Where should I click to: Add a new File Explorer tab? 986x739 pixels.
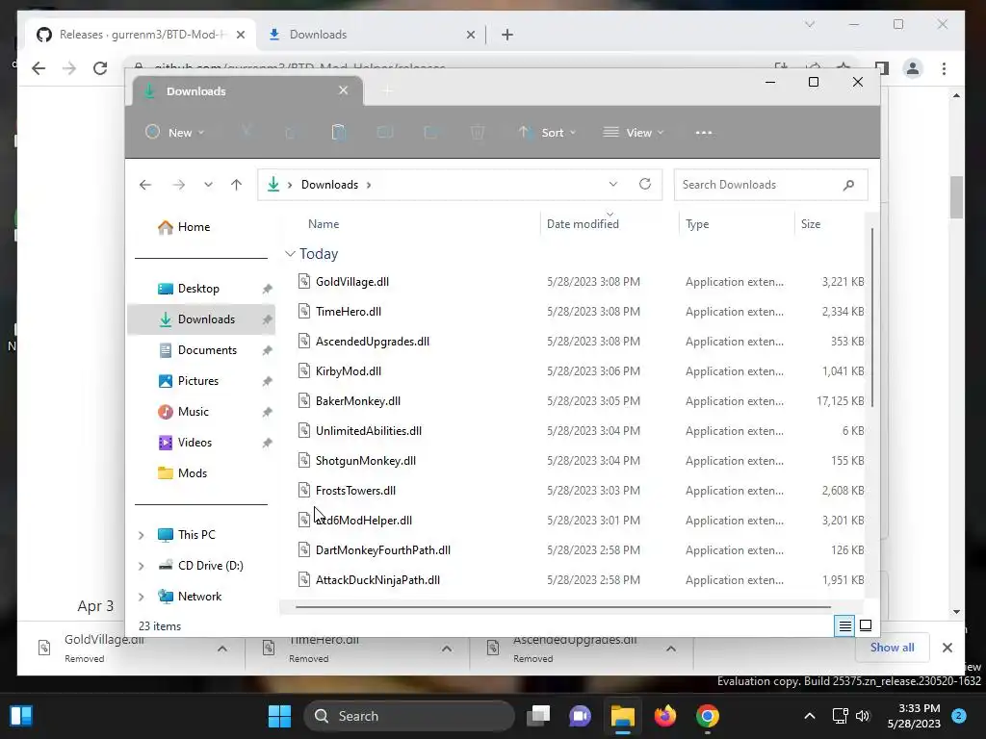pyautogui.click(x=387, y=91)
